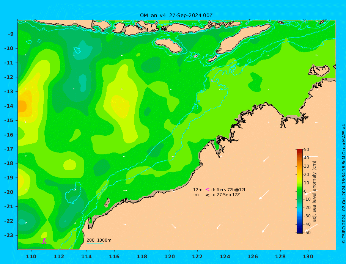Screen dimensions: 346x264
Task: Click the colorbar tick value 0
Action: pyautogui.click(x=305, y=191)
